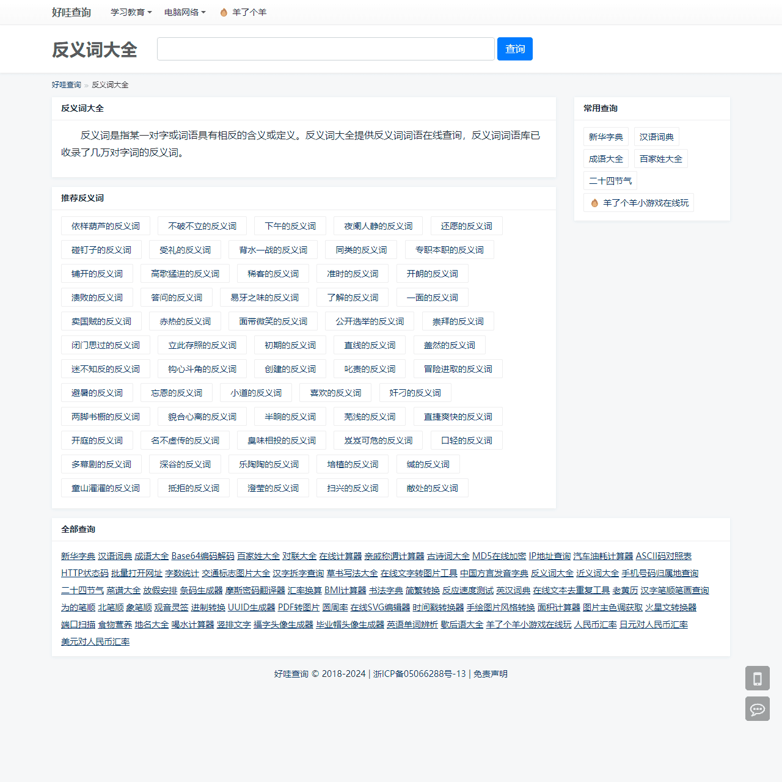Open the 直线的反义词 tag
The width and height of the screenshot is (782, 782).
pos(370,345)
